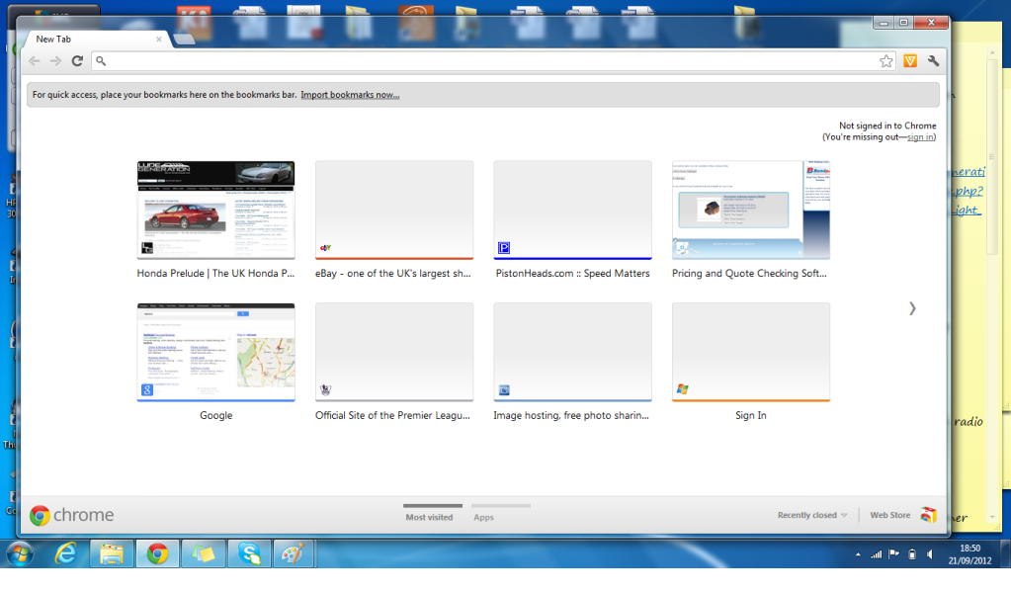The height and width of the screenshot is (592, 1011).
Task: Click the Honda Prelude tile title
Action: 215,274
